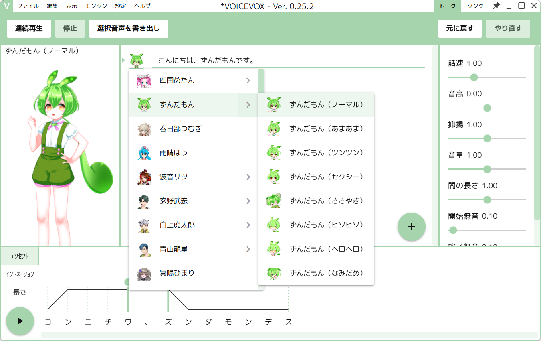Choose ずんだもん（ささやき） style entry

pos(316,201)
